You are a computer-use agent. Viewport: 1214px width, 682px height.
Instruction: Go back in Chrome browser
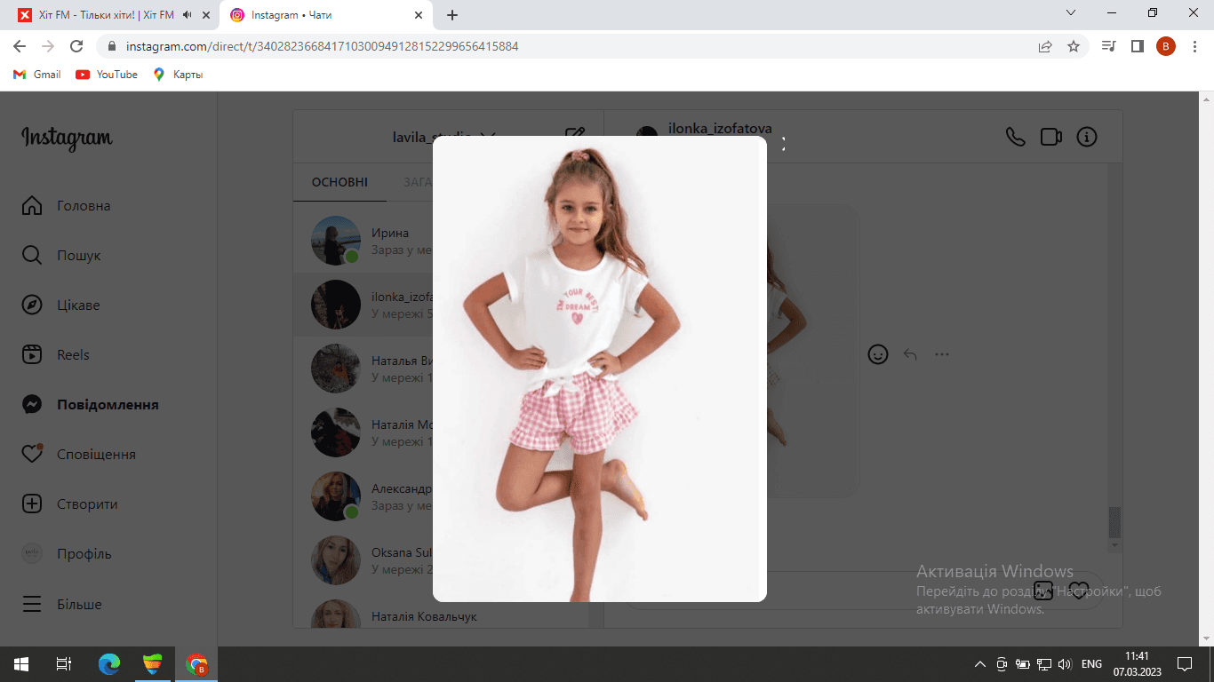(x=20, y=46)
